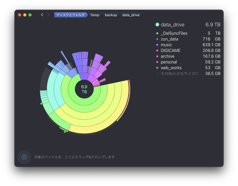Select data_drive breadcrumb segment
The height and width of the screenshot is (186, 238).
131,15
